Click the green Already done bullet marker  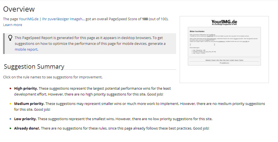(11, 128)
